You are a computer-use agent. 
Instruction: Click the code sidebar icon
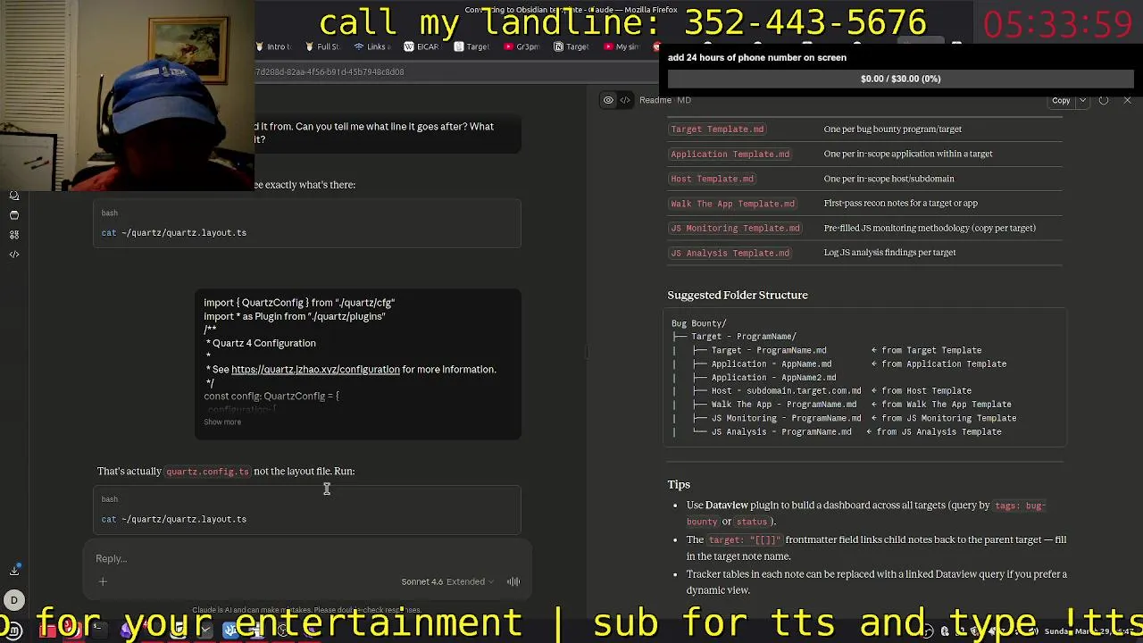(x=14, y=255)
